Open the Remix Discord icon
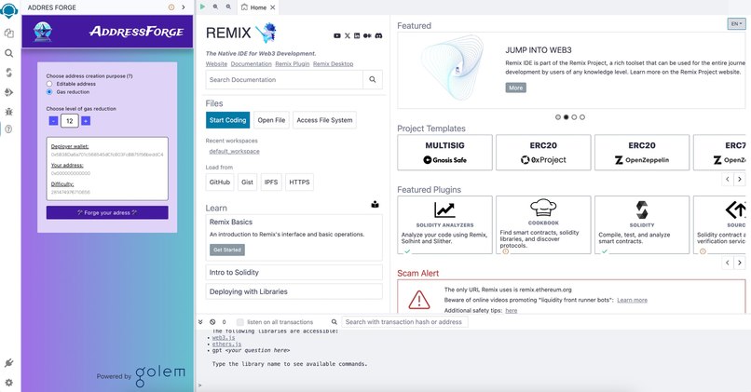 378,36
